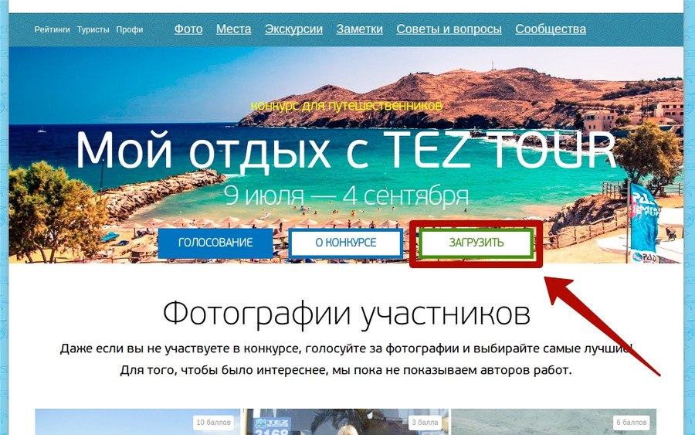The height and width of the screenshot is (435, 695).
Task: Click the 'Фотографии участников' heading
Action: point(346,314)
